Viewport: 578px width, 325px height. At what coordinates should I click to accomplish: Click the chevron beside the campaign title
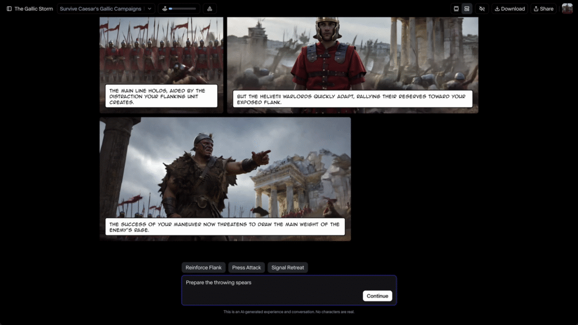[150, 9]
